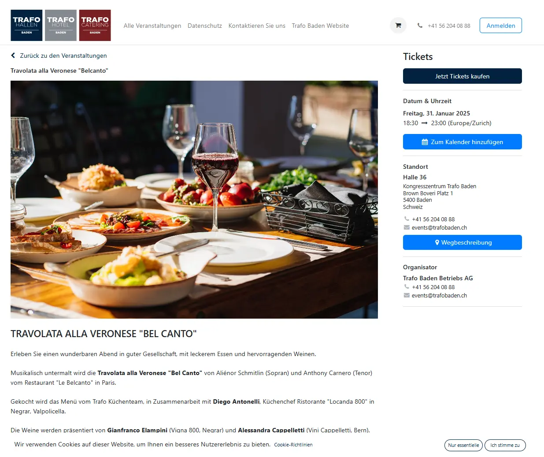
Task: Open the Cookie-Richtlinien link
Action: tap(293, 445)
